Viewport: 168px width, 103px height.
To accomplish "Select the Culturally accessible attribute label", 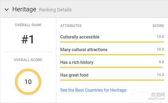I will [x=80, y=37].
